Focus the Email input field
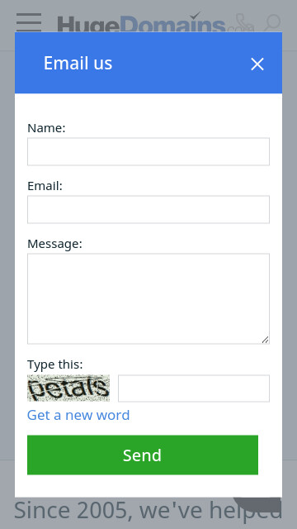Image resolution: width=297 pixels, height=529 pixels. [x=148, y=209]
